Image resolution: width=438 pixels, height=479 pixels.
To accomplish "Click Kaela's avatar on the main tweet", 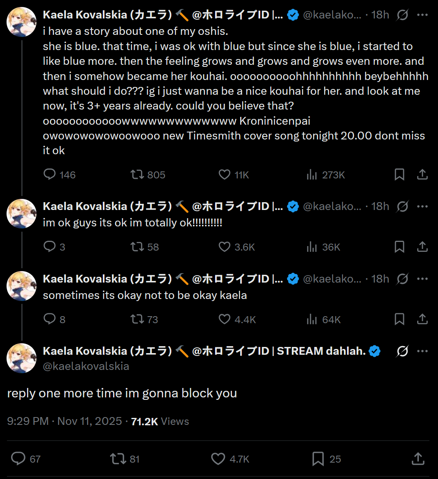I will click(22, 358).
